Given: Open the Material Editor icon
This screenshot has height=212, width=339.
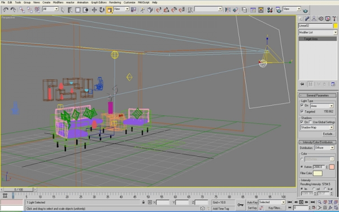Looking at the screenshot, I should pyautogui.click(x=270, y=10).
